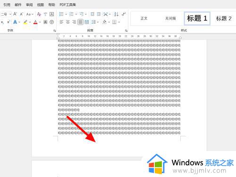Apply the 标题 1 style

point(197,18)
